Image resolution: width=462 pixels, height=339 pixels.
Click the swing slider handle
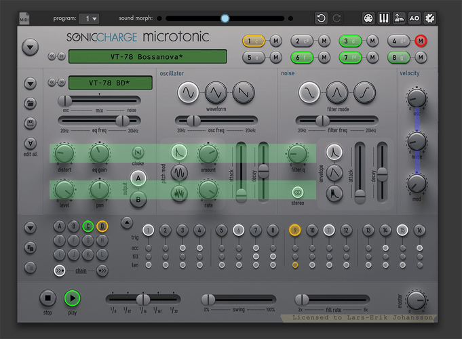pyautogui.click(x=208, y=300)
